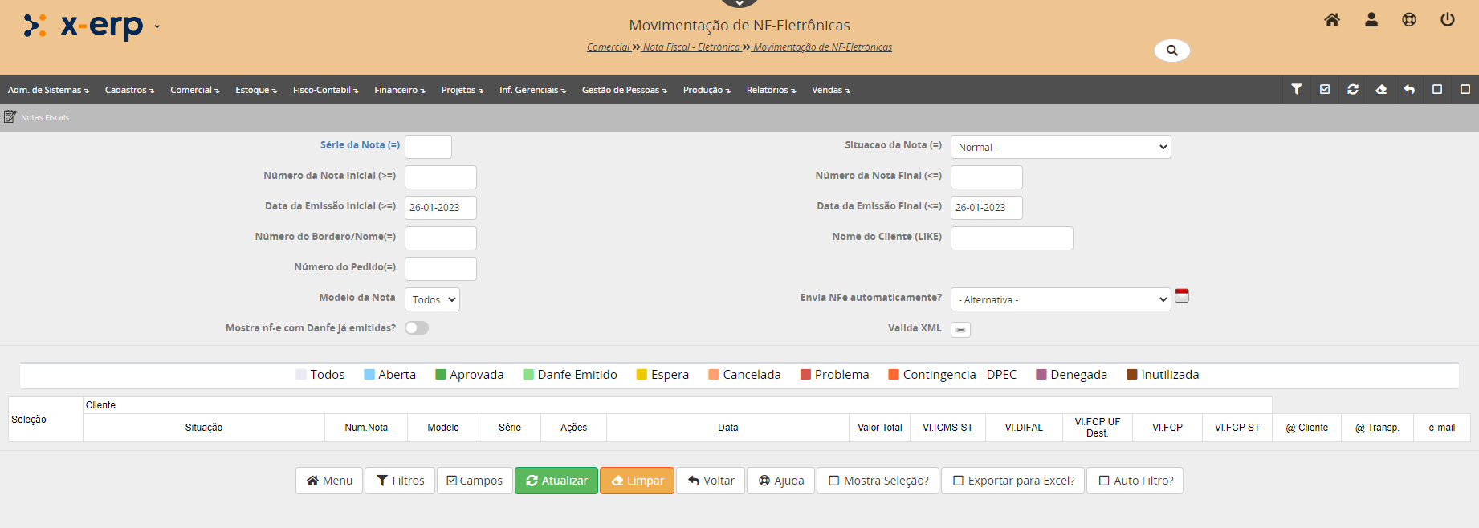Click the Comercial breadcrumb link
Screen dimensions: 1479x528
pos(608,47)
